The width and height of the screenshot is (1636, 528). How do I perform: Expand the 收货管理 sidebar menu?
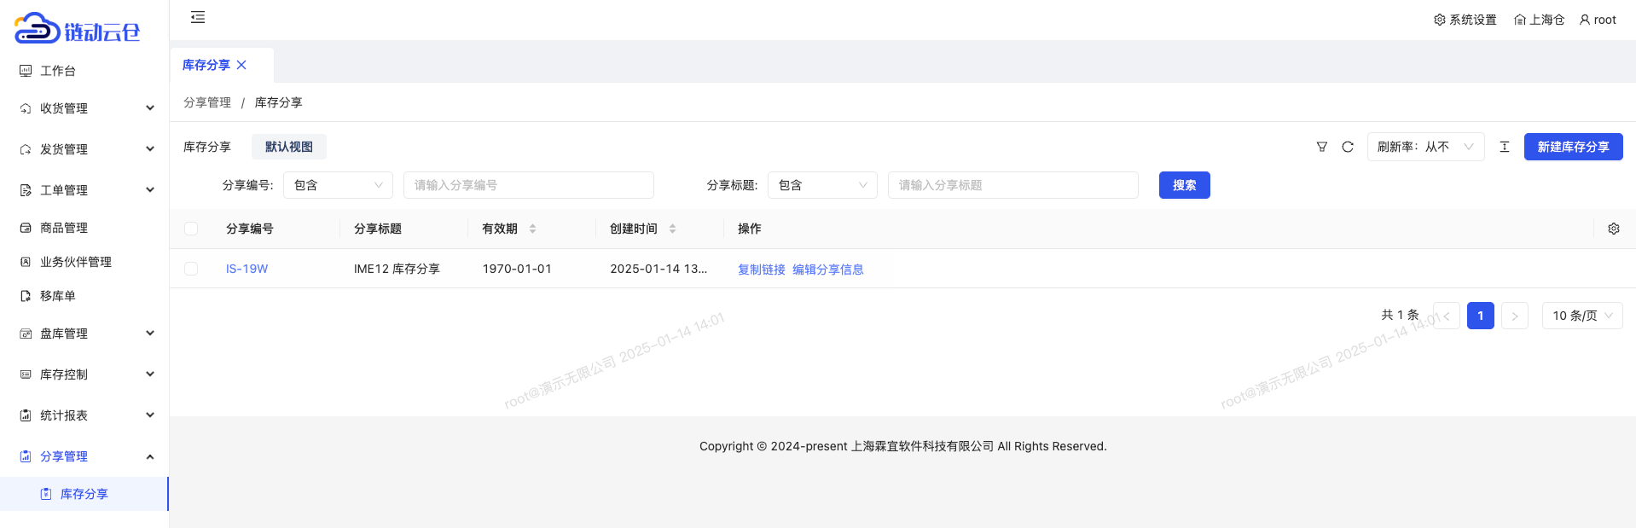(85, 108)
